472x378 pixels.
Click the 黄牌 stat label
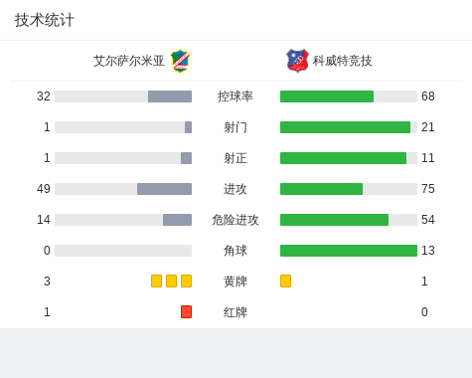click(236, 282)
